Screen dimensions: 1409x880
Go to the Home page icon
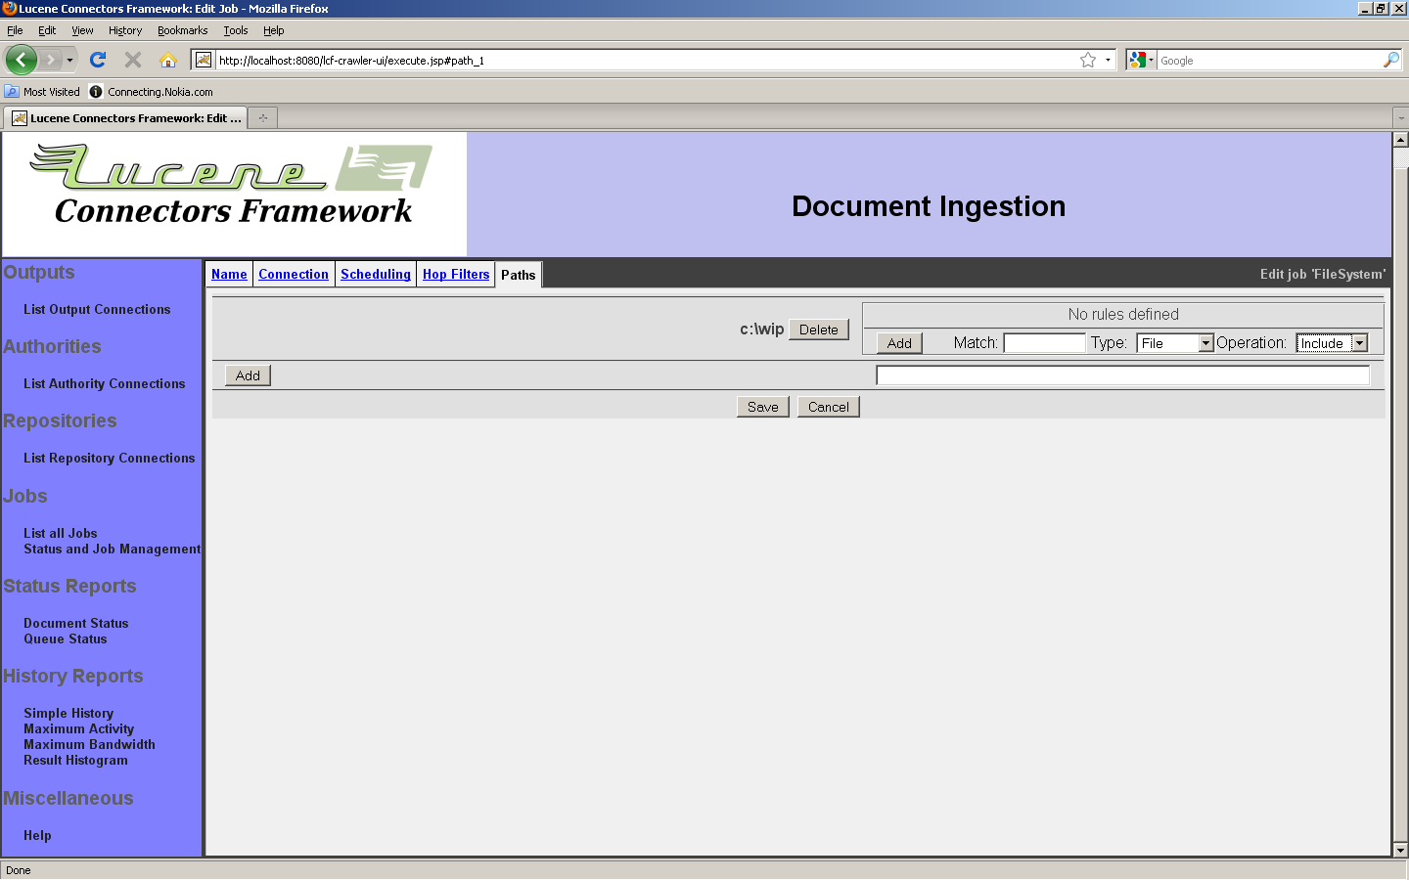tap(168, 60)
